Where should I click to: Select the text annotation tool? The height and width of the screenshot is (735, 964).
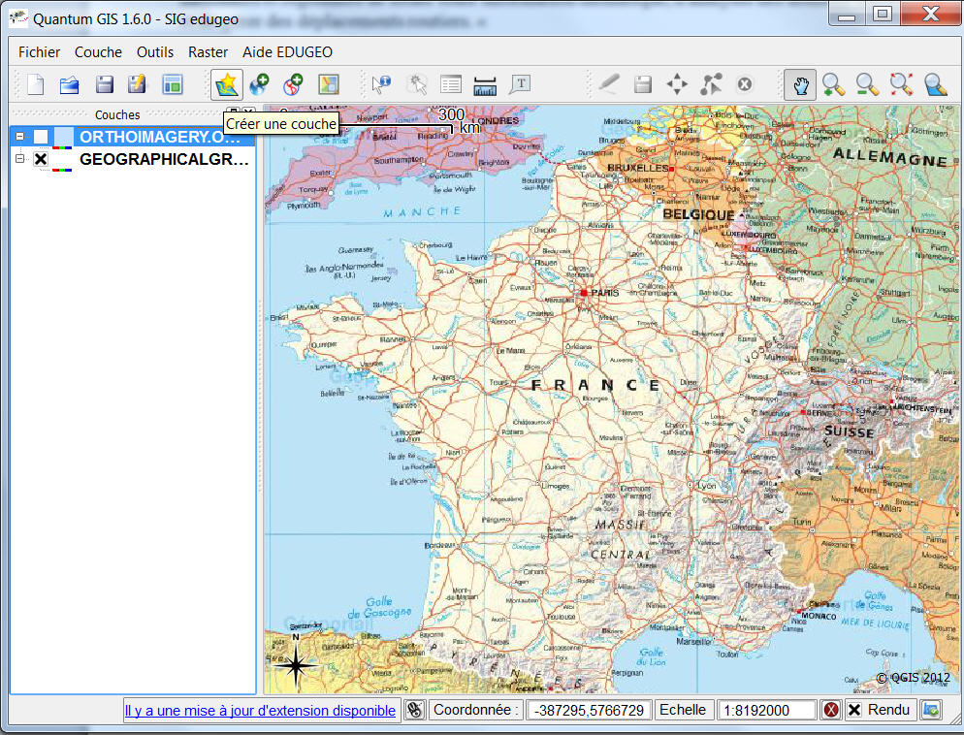point(520,84)
